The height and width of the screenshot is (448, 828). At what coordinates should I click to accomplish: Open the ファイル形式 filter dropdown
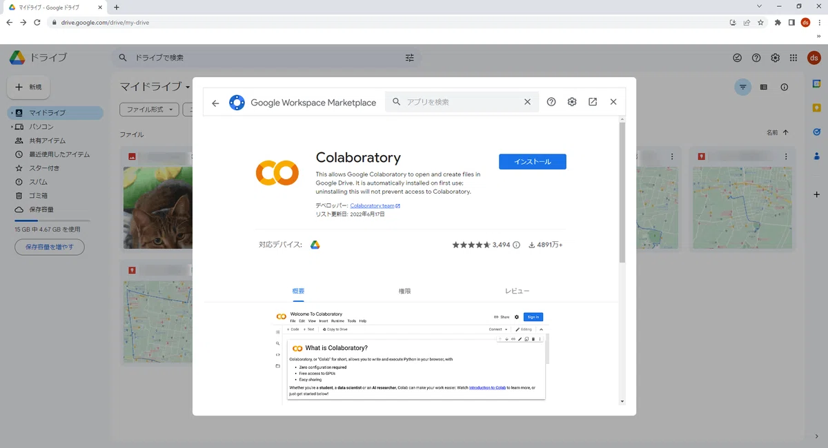pos(149,110)
